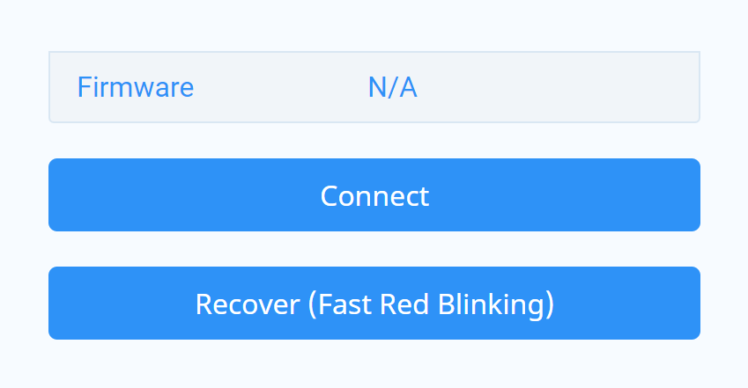Launch Recover mode for red blinking
This screenshot has width=748, height=388.
pos(374,304)
